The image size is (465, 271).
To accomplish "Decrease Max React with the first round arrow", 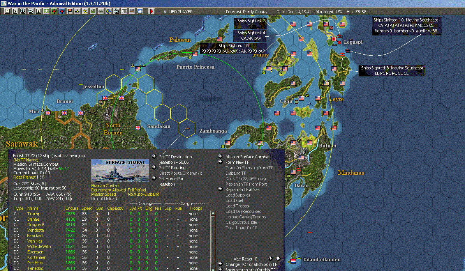I will 270,259.
